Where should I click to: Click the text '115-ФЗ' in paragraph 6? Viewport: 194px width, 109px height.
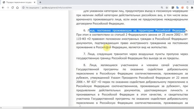(81, 39)
